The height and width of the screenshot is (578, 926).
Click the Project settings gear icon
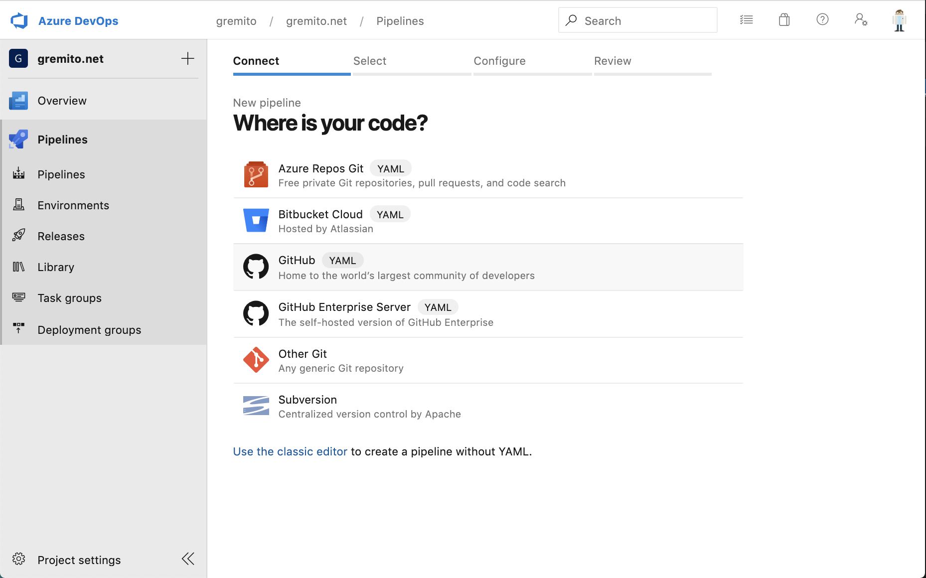tap(19, 559)
